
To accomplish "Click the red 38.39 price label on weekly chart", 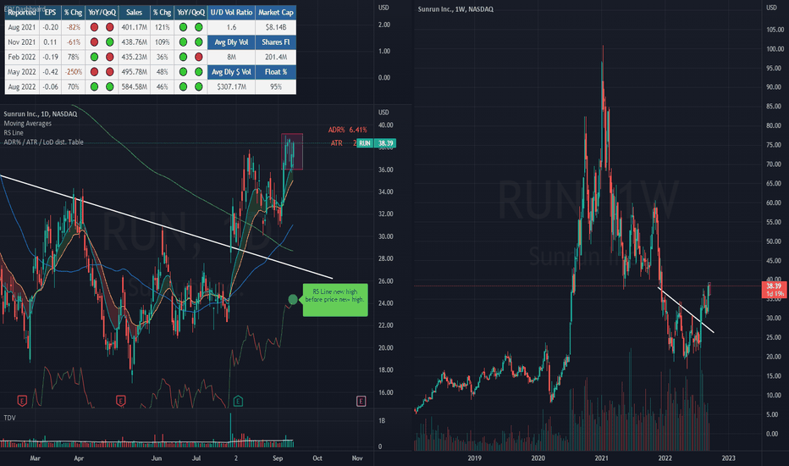I will (x=774, y=290).
